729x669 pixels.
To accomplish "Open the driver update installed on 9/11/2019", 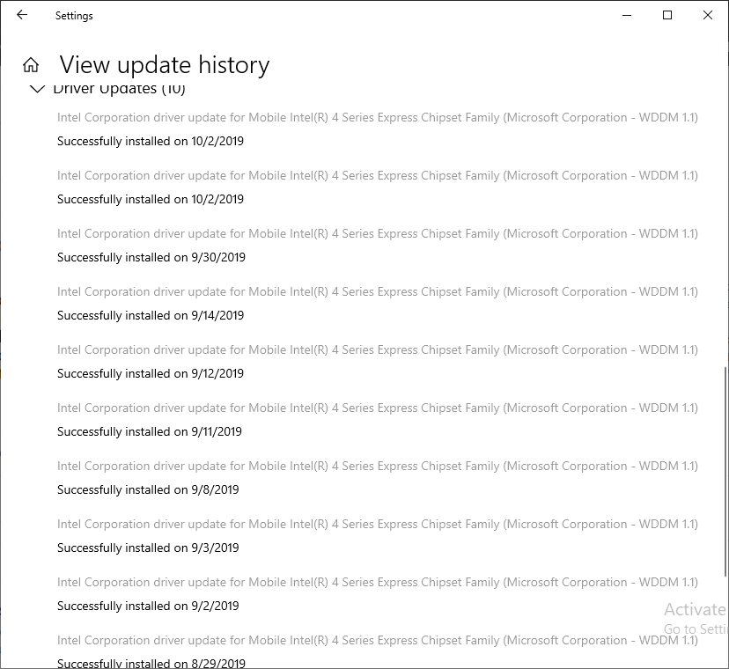I will pyautogui.click(x=377, y=408).
